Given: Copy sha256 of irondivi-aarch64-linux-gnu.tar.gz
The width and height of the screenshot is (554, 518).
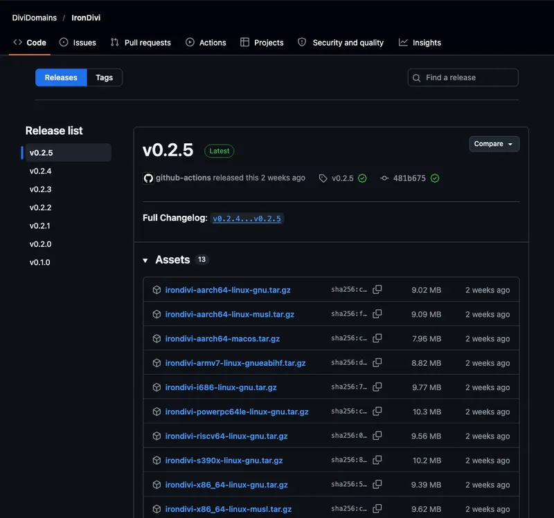Looking at the screenshot, I should [377, 289].
